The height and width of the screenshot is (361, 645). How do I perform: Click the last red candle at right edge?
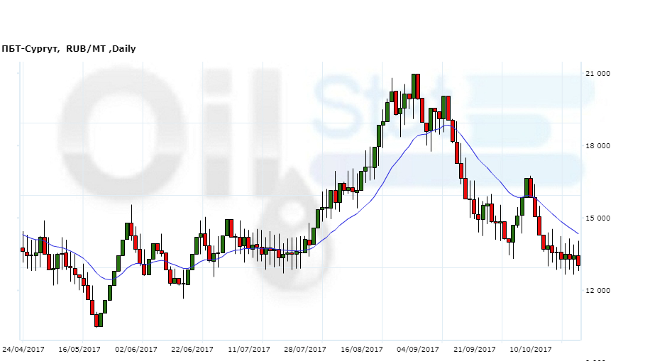pyautogui.click(x=579, y=260)
